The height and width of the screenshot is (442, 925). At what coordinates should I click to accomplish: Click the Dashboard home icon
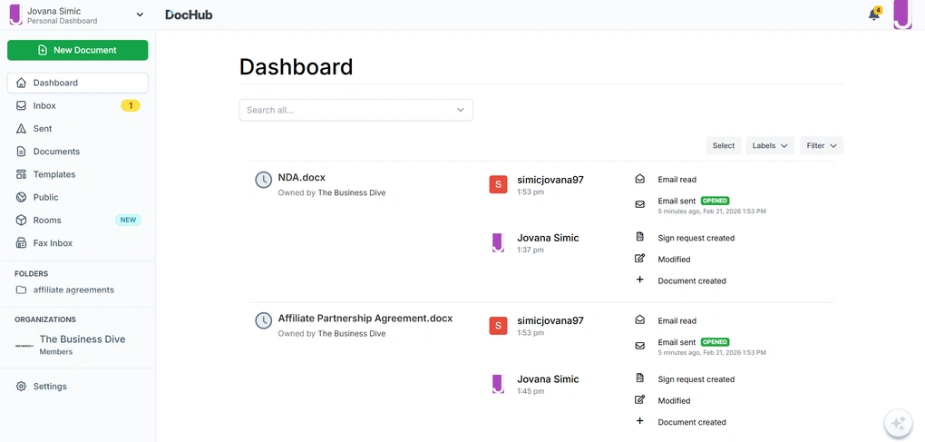[x=21, y=83]
